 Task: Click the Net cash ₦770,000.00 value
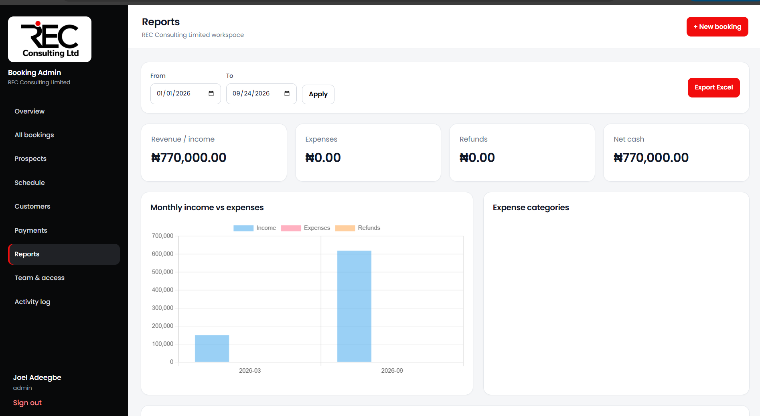651,158
